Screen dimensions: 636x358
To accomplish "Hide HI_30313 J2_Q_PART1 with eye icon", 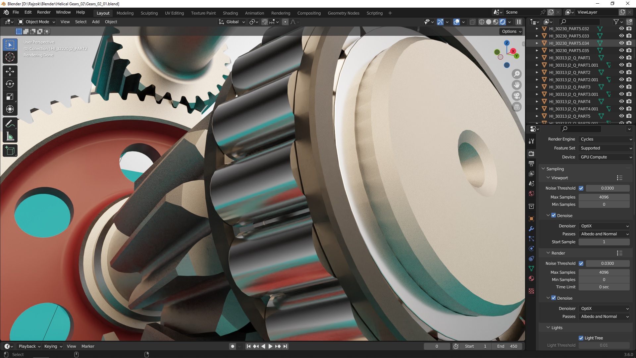I will tap(622, 58).
